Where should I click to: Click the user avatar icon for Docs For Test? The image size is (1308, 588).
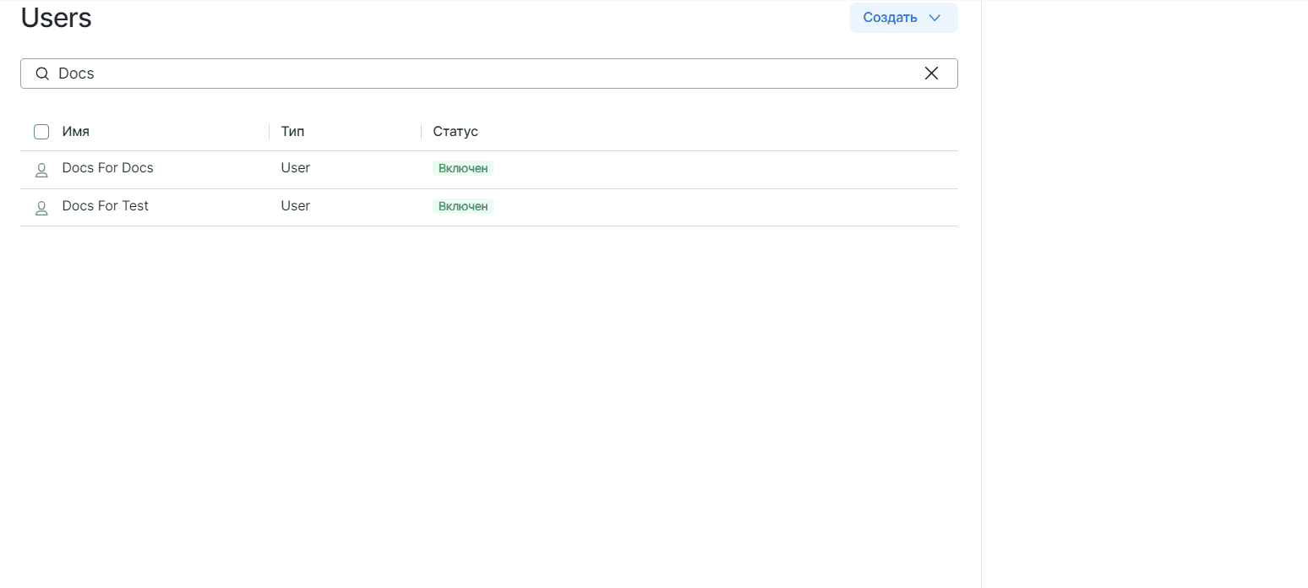point(41,208)
